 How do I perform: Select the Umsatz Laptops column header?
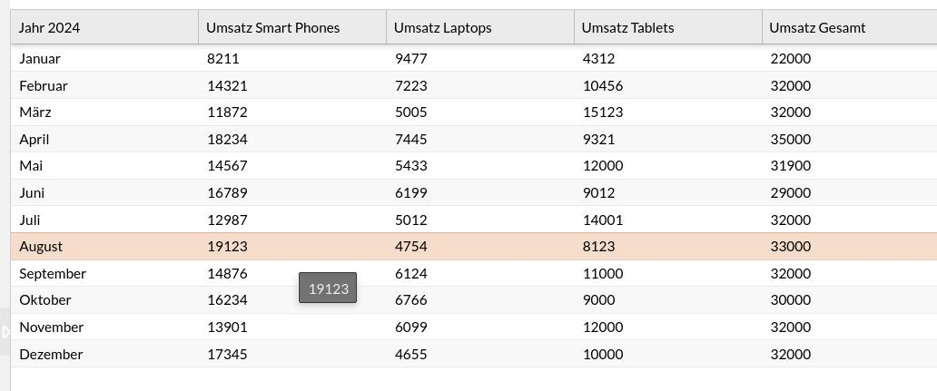pos(442,27)
